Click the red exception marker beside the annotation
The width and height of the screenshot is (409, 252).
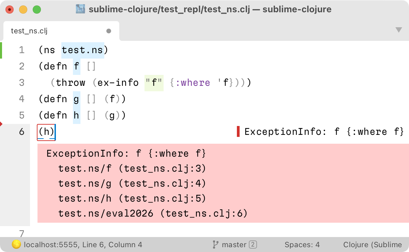(x=238, y=131)
